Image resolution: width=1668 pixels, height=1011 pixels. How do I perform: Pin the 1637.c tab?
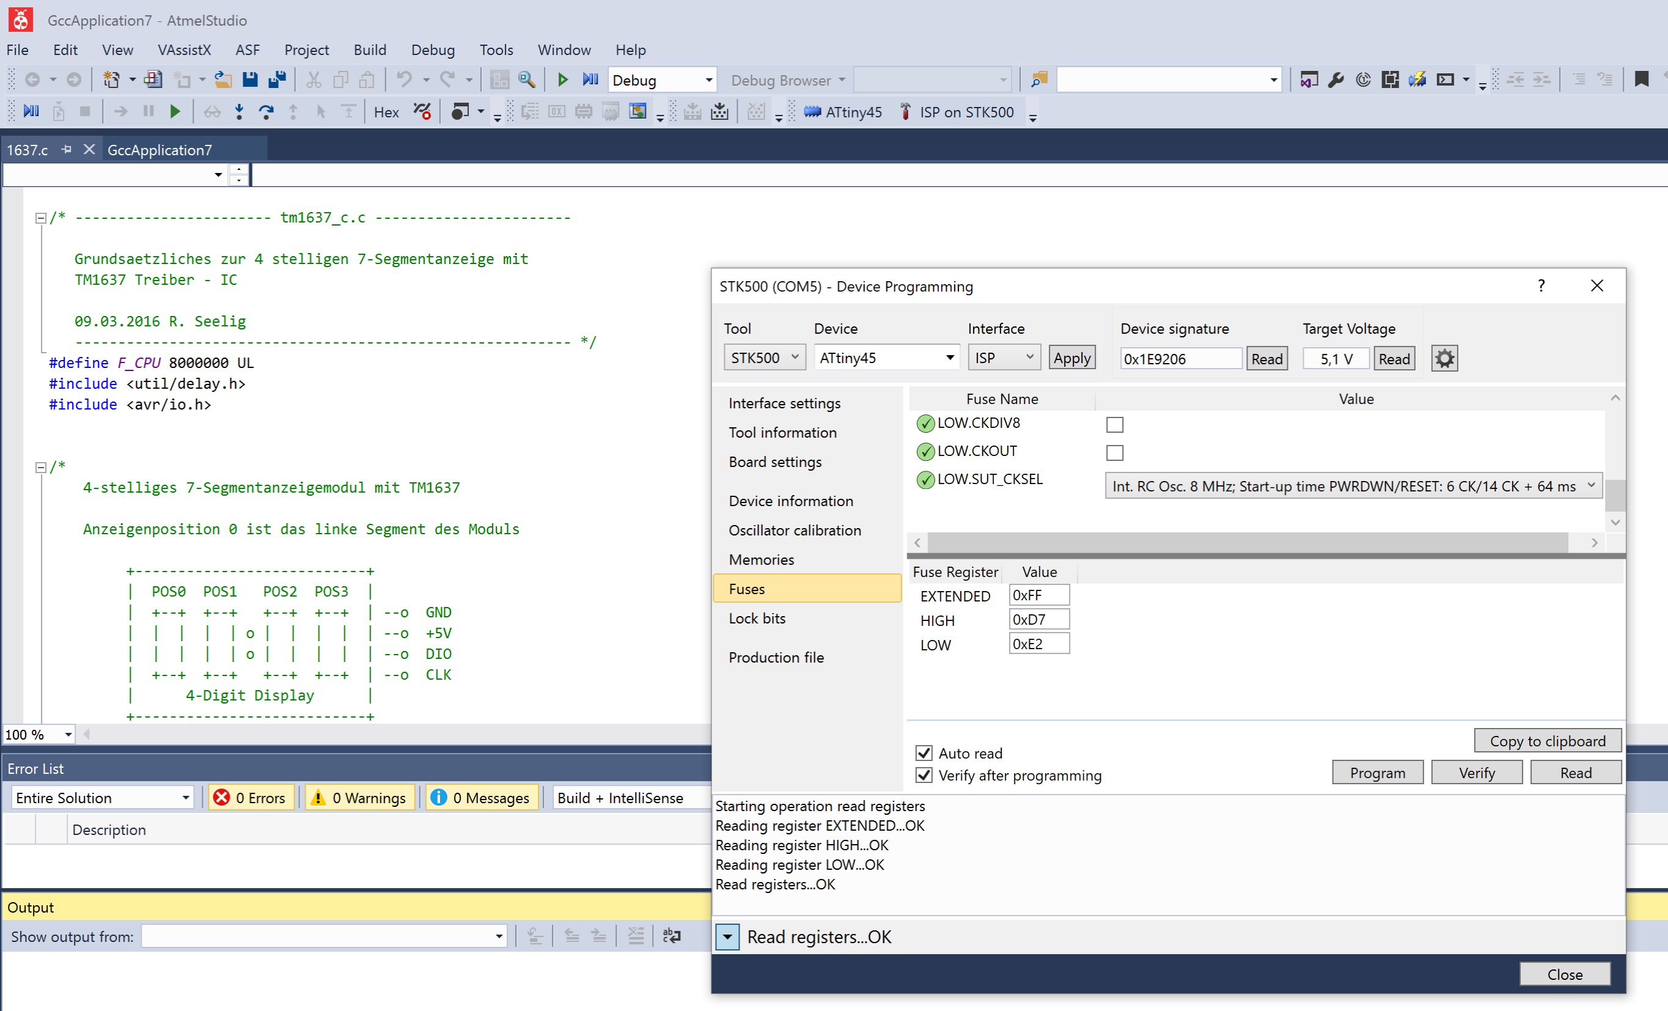[x=67, y=149]
